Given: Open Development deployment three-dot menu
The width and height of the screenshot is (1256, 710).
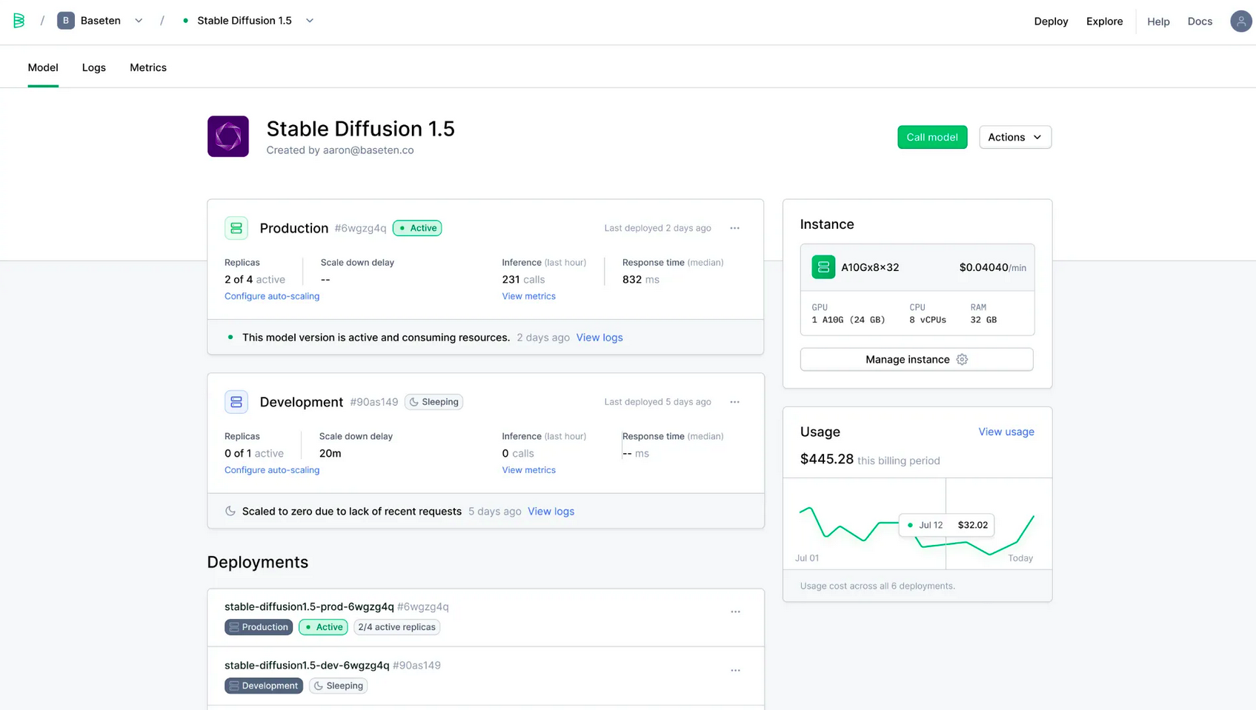Looking at the screenshot, I should click(734, 402).
